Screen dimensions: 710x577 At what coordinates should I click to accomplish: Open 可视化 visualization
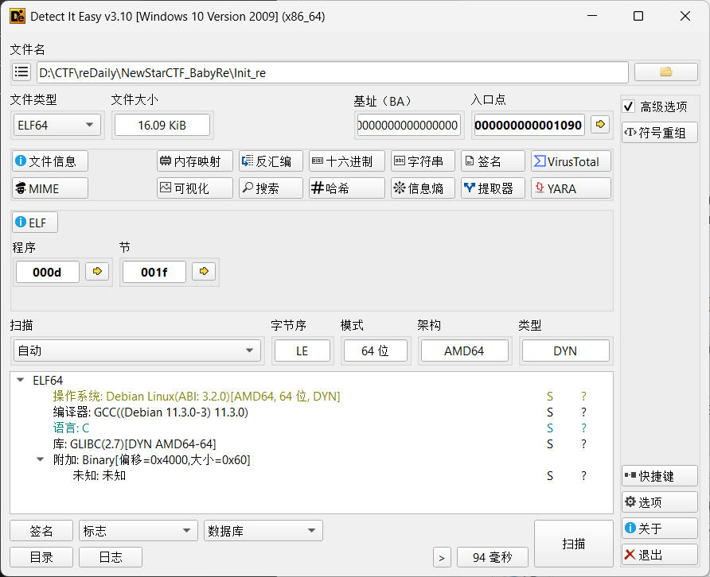point(195,188)
